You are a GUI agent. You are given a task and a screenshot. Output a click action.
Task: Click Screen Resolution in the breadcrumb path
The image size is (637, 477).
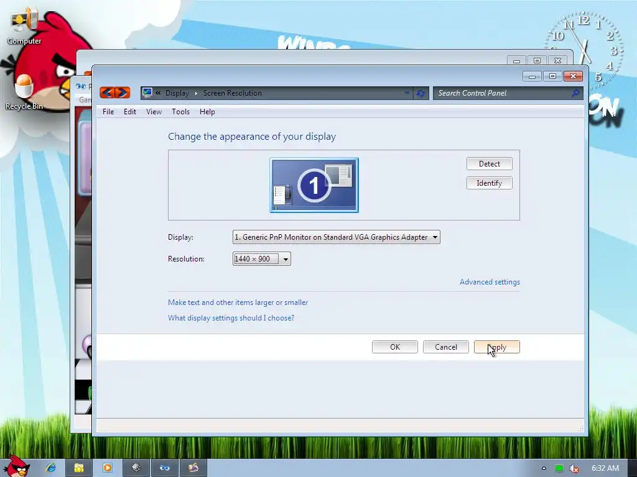[233, 93]
